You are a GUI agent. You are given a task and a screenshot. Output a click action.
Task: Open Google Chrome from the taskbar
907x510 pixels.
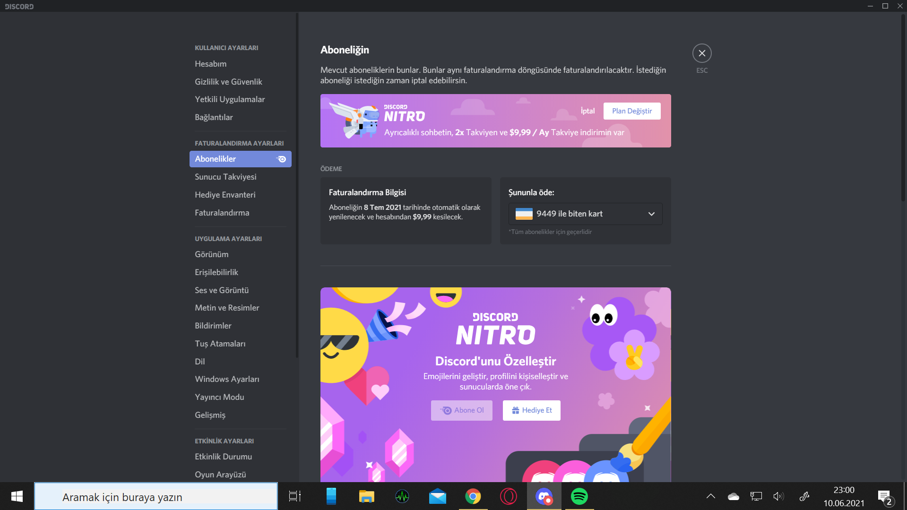click(473, 496)
